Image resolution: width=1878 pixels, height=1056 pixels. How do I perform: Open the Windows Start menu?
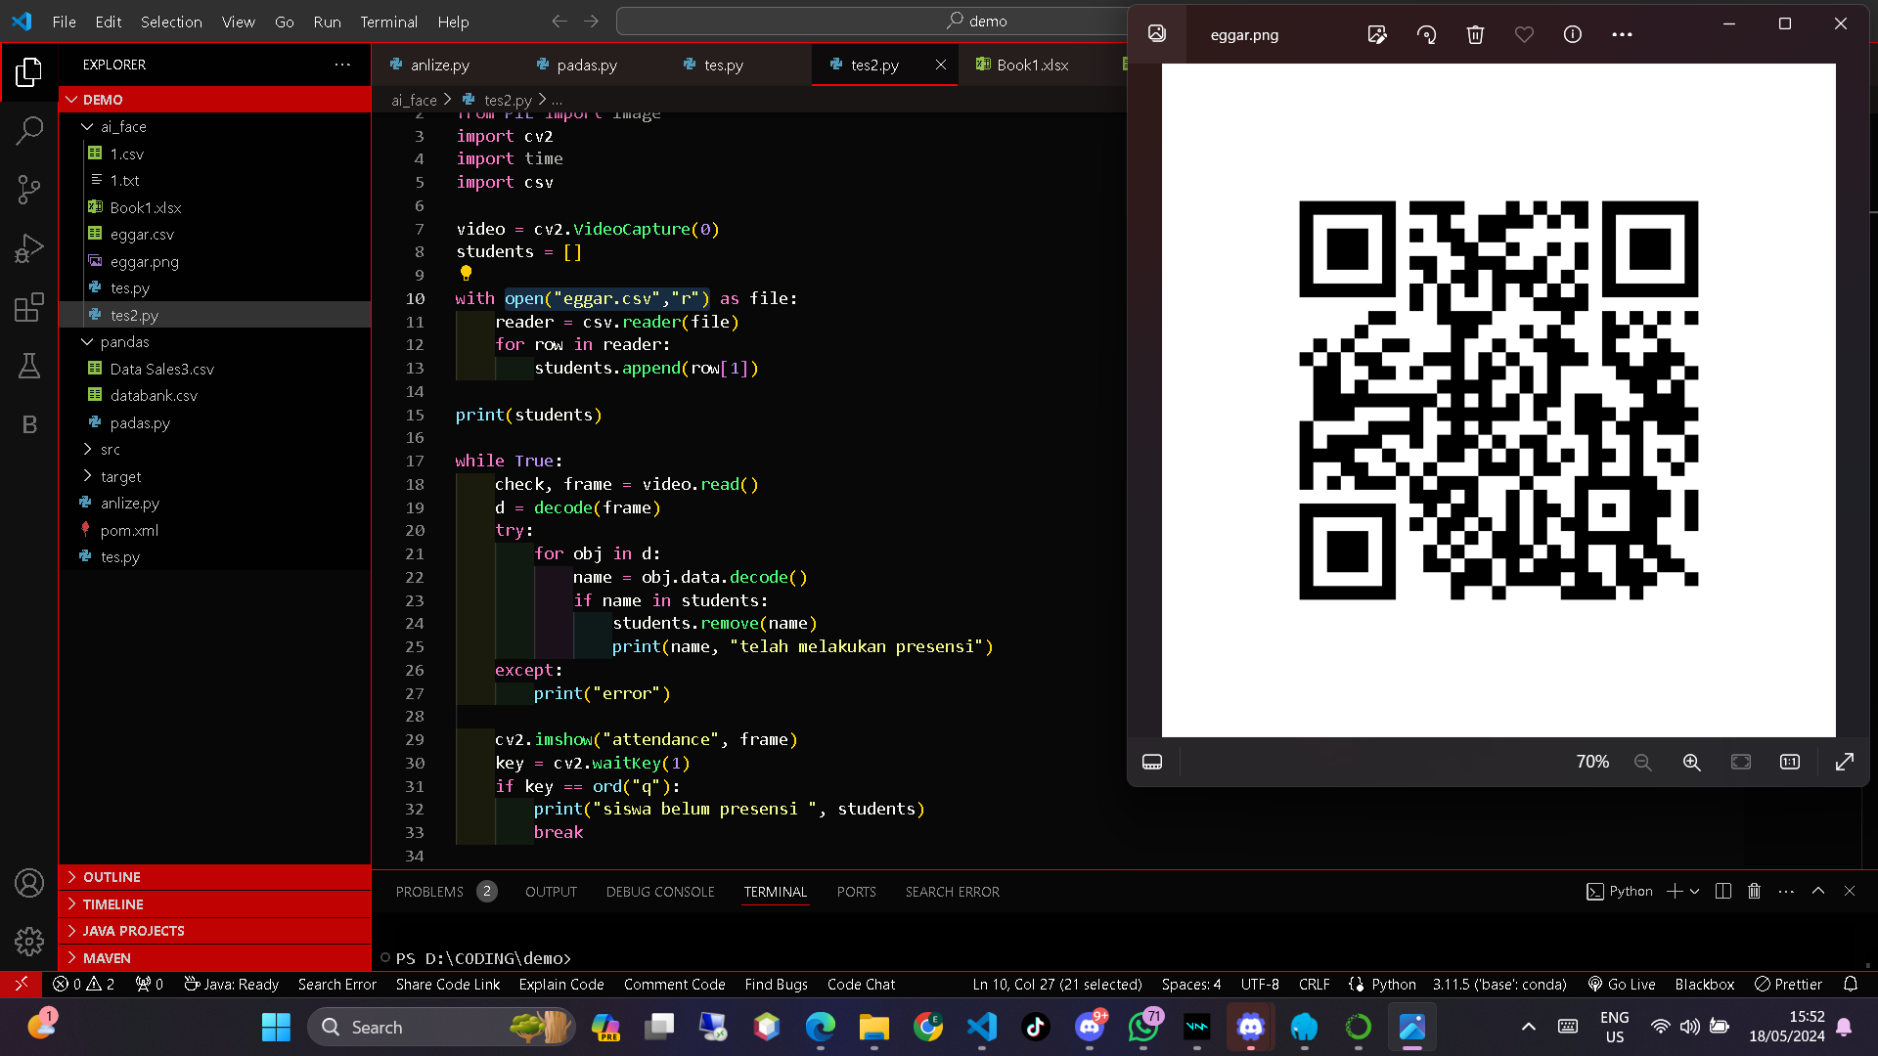(x=276, y=1027)
